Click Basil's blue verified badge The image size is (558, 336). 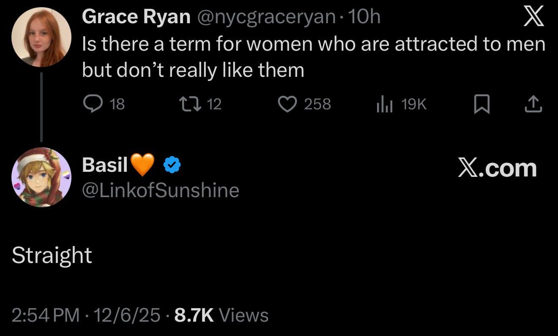[x=172, y=165]
